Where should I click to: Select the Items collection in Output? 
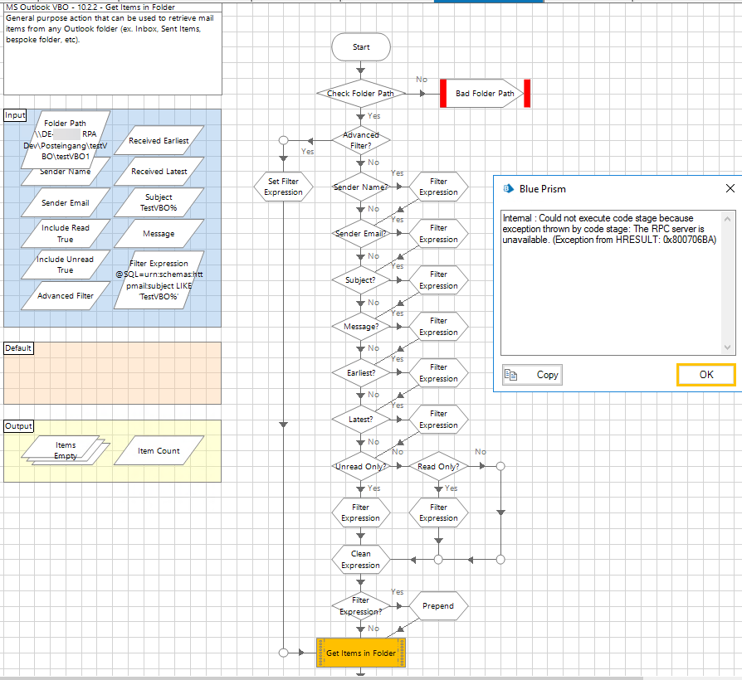pyautogui.click(x=66, y=450)
